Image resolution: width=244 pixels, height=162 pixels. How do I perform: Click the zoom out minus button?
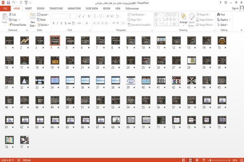tap(209, 160)
